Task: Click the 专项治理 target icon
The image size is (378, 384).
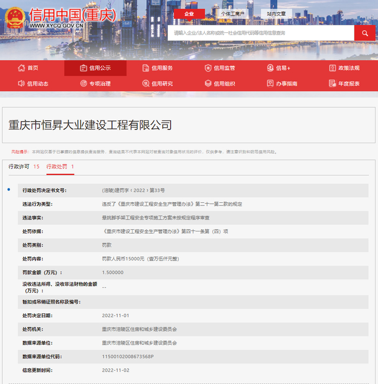Action: click(x=83, y=84)
